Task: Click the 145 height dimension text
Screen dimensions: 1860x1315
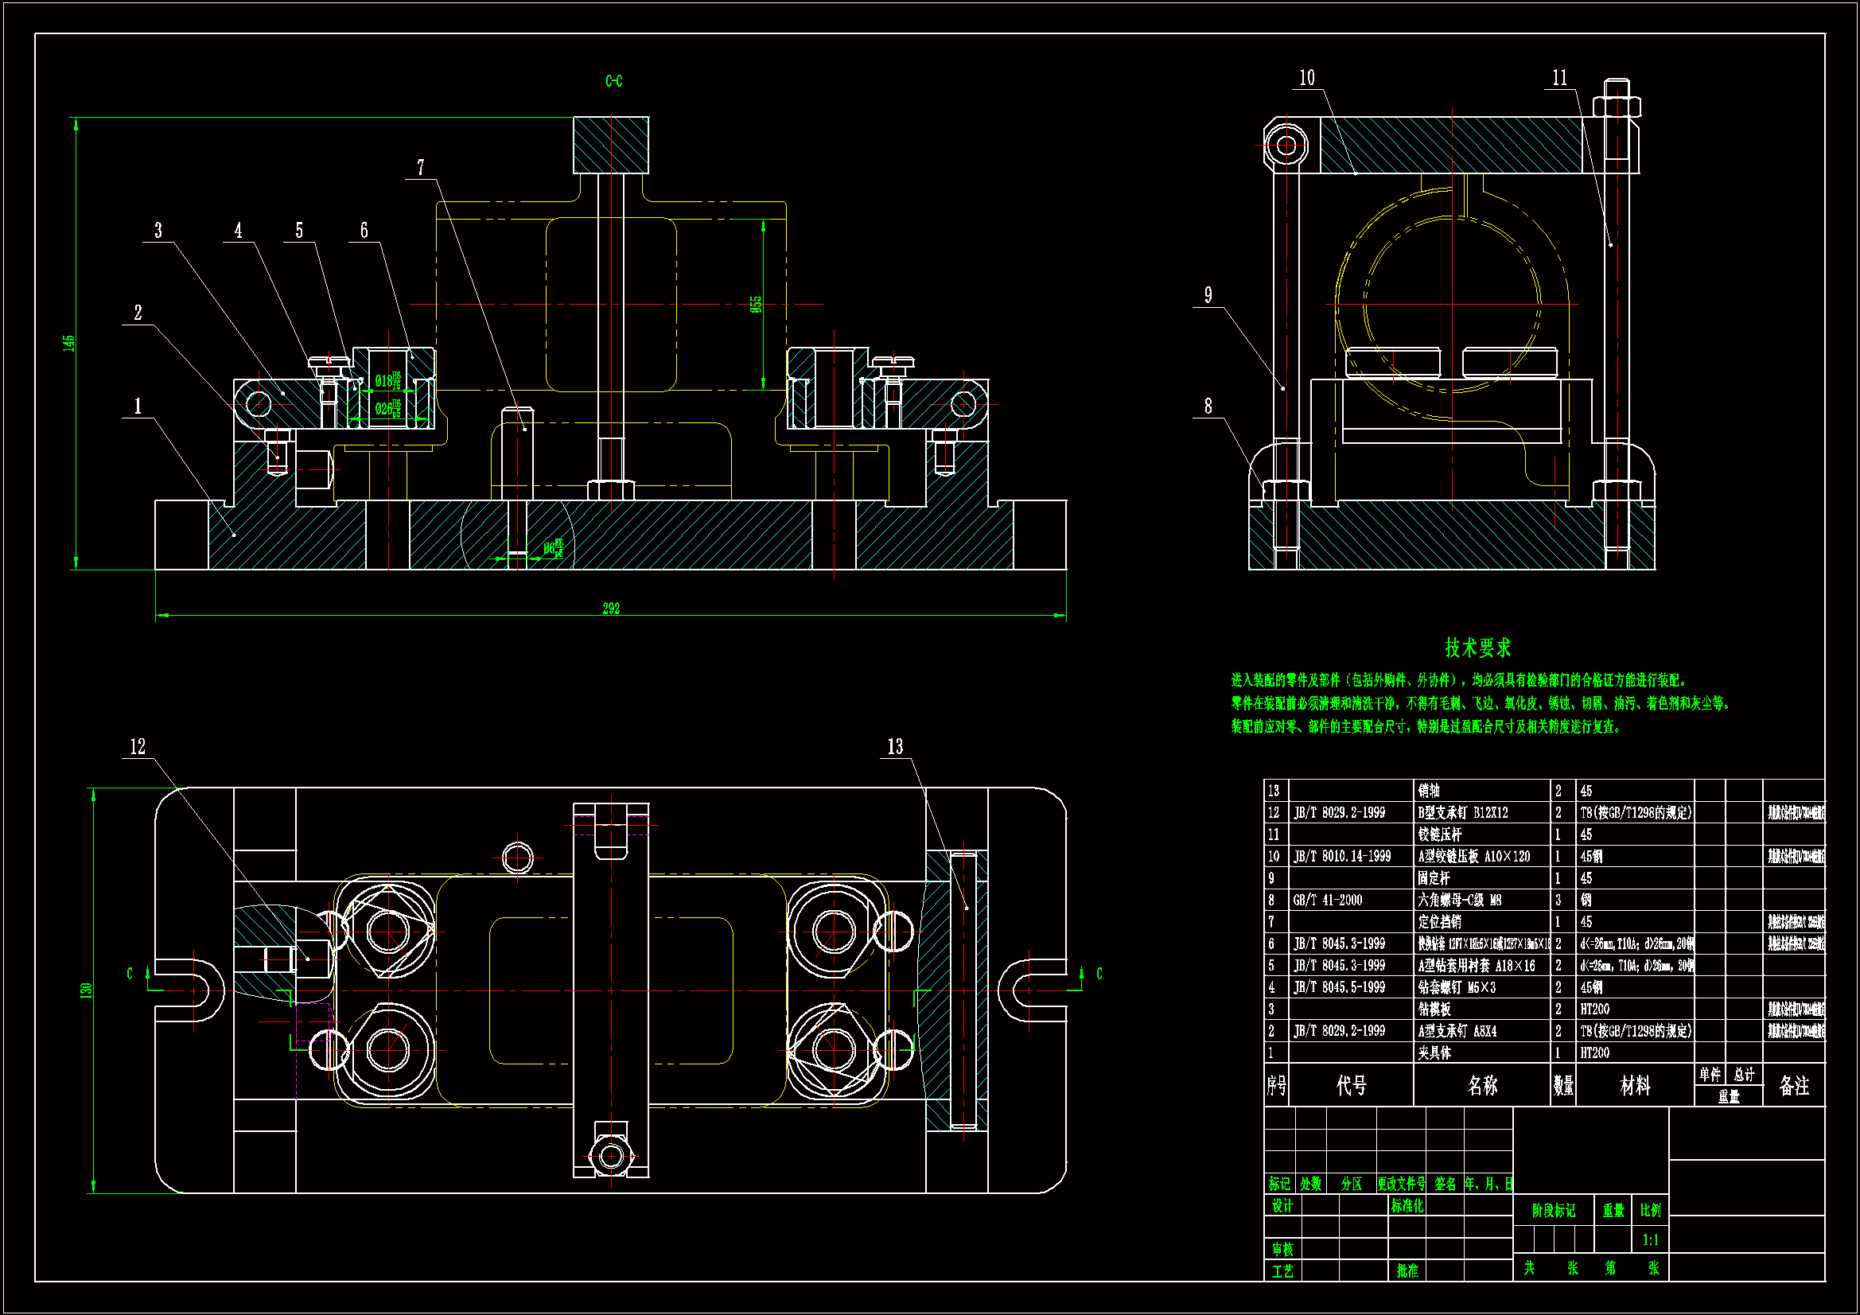Action: point(69,343)
